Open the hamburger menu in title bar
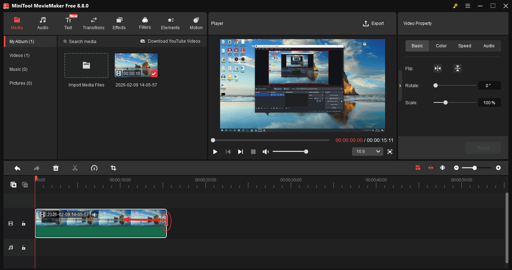This screenshot has width=512, height=270. click(x=468, y=6)
